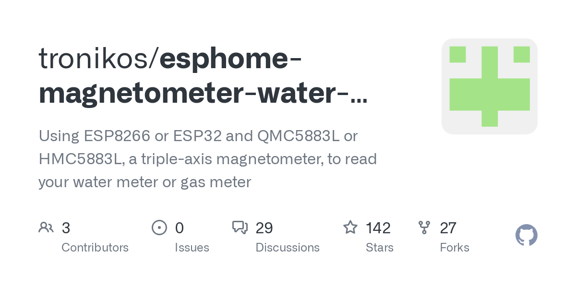Select the Stars label

pos(380,248)
